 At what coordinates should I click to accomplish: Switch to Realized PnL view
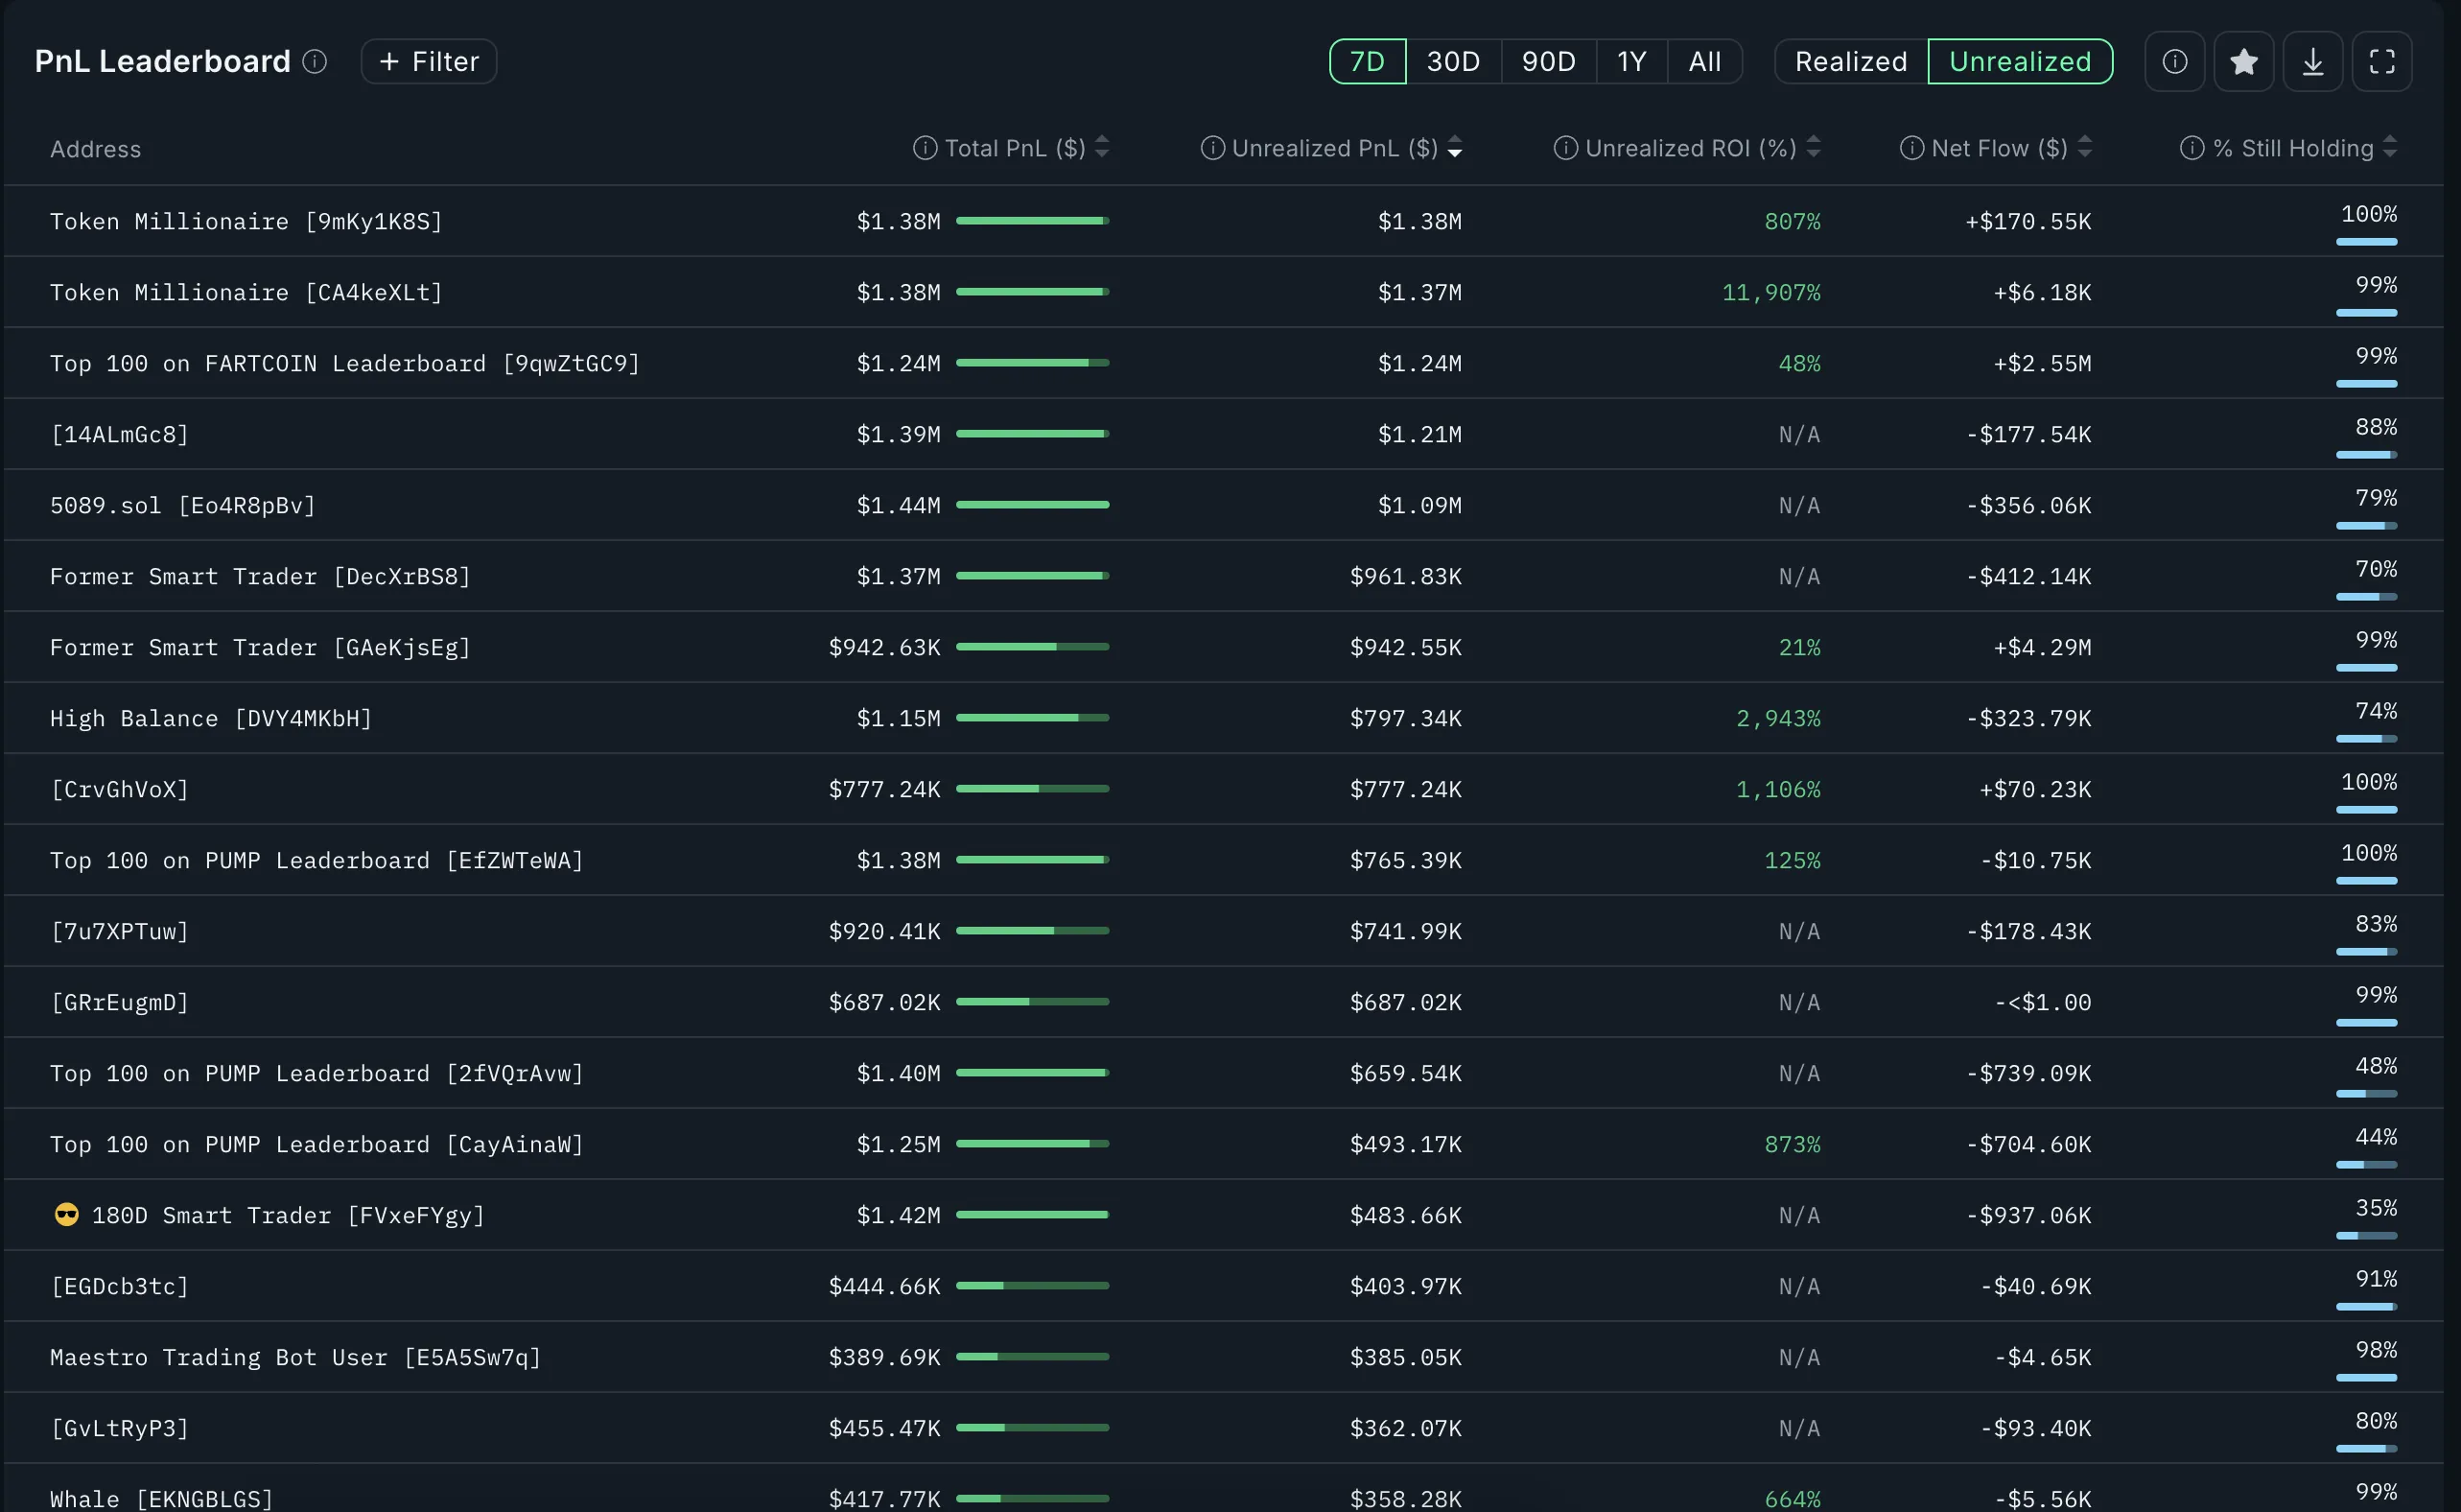coord(1849,61)
